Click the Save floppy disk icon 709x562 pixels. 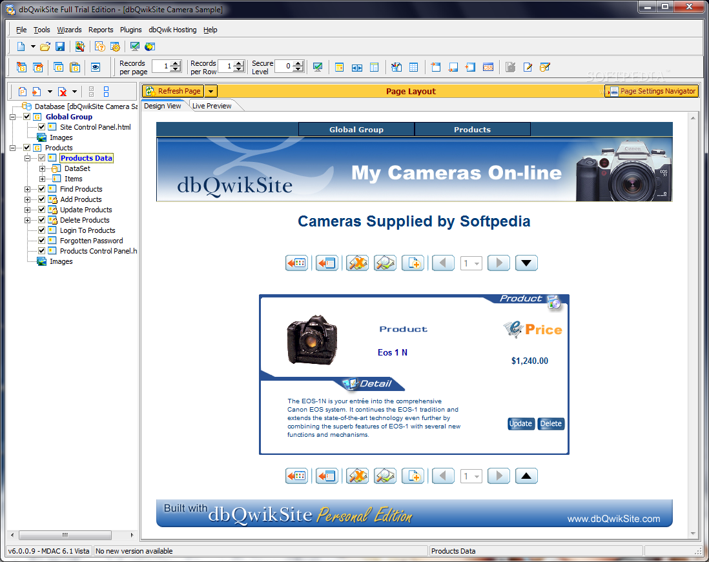click(60, 46)
